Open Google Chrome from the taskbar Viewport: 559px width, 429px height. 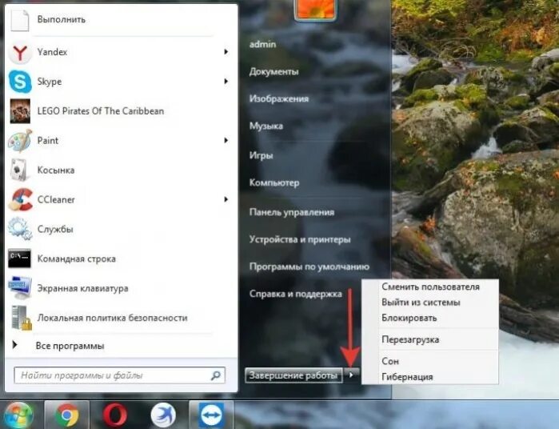(x=66, y=415)
